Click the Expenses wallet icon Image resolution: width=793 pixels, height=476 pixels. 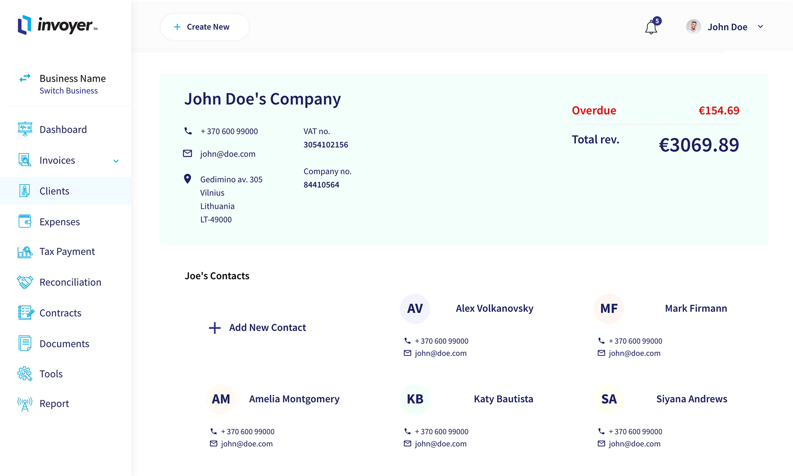[x=25, y=221]
